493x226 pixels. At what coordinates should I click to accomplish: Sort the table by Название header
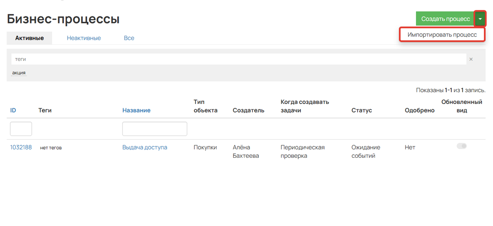coord(136,110)
